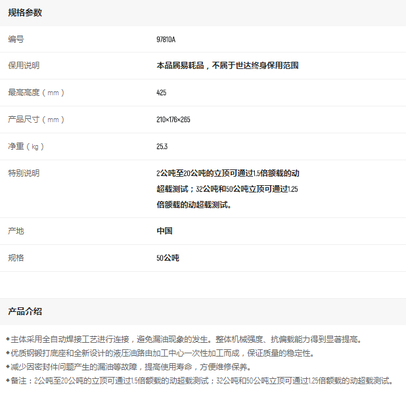Image resolution: width=406 pixels, height=394 pixels.
Task: Click the 特别说明 row label
Action: [24, 173]
